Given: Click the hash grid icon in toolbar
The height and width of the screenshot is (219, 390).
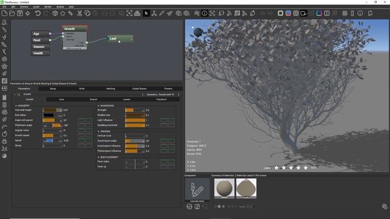Looking at the screenshot, I should (344, 13).
